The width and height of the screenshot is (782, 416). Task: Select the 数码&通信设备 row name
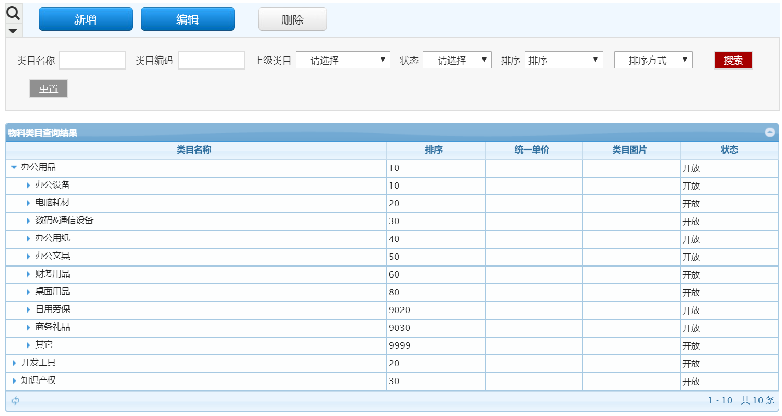(64, 221)
